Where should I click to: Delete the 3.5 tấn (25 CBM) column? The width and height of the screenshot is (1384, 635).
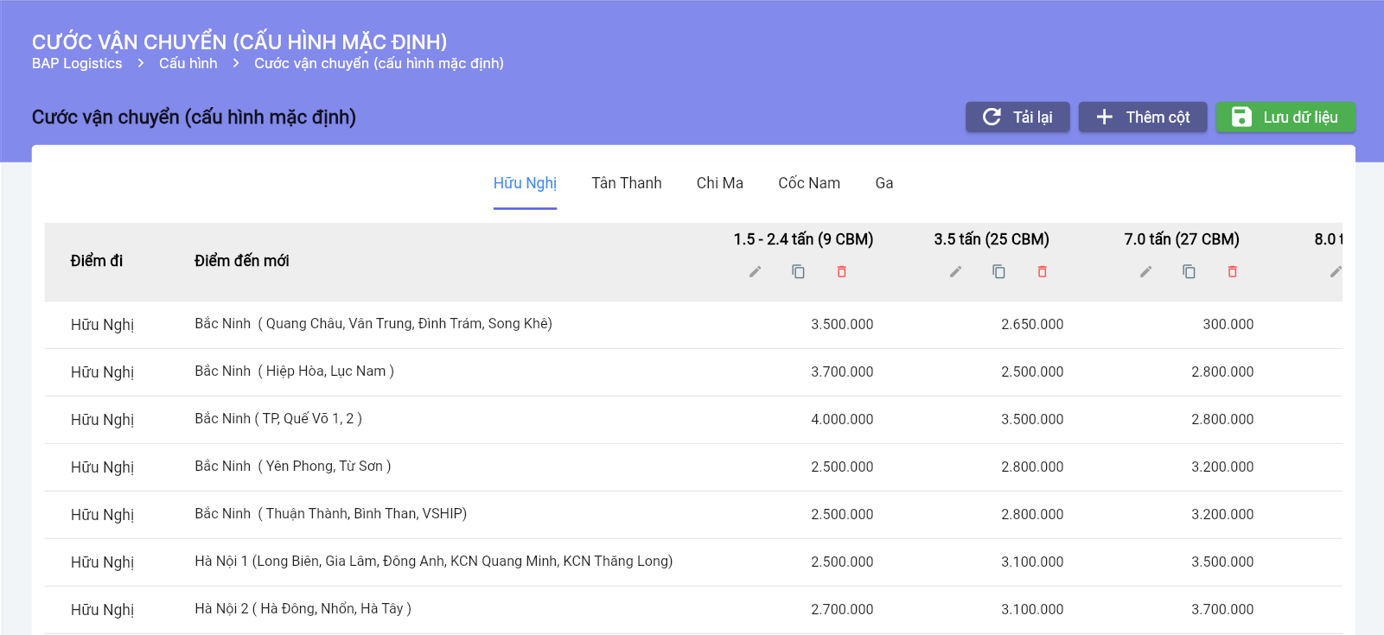[1042, 272]
